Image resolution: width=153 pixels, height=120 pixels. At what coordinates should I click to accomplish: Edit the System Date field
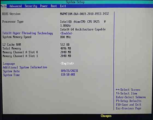(69, 71)
